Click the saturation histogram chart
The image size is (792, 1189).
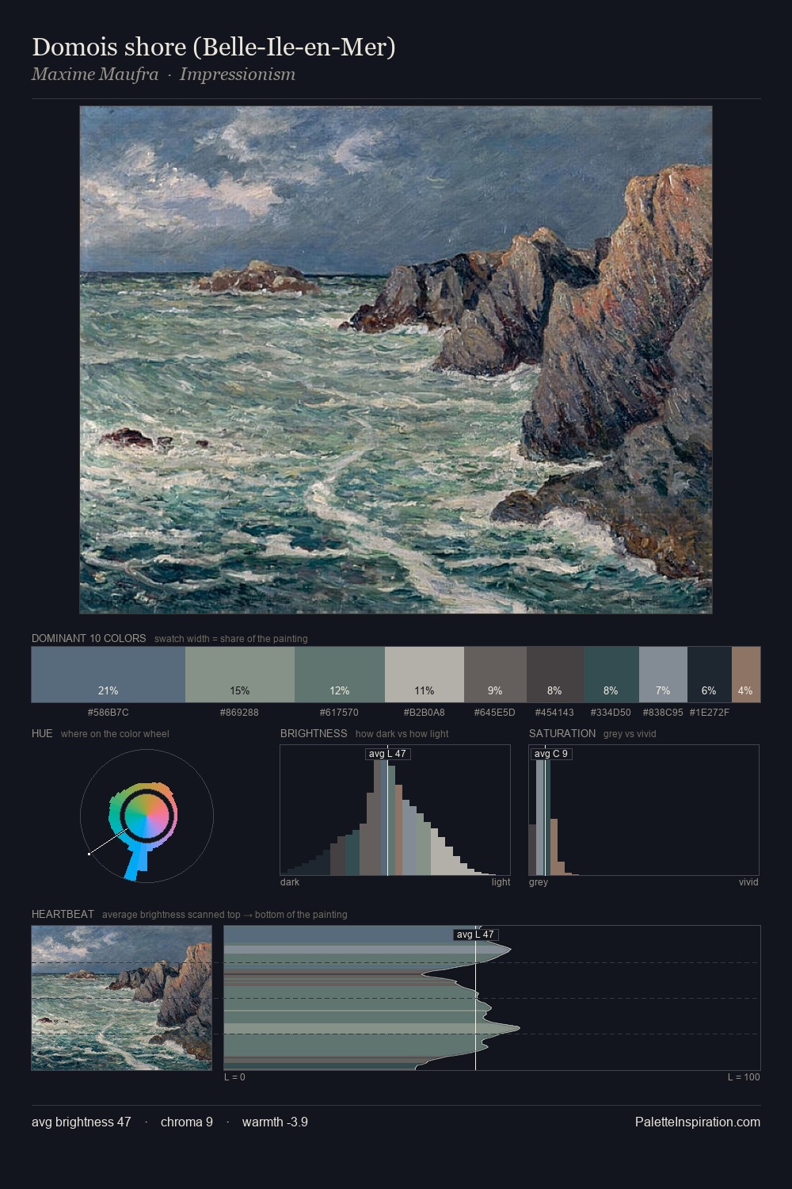[644, 810]
